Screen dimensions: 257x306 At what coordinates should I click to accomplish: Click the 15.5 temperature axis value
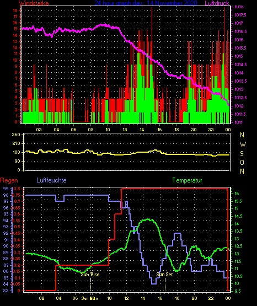coord(238,201)
